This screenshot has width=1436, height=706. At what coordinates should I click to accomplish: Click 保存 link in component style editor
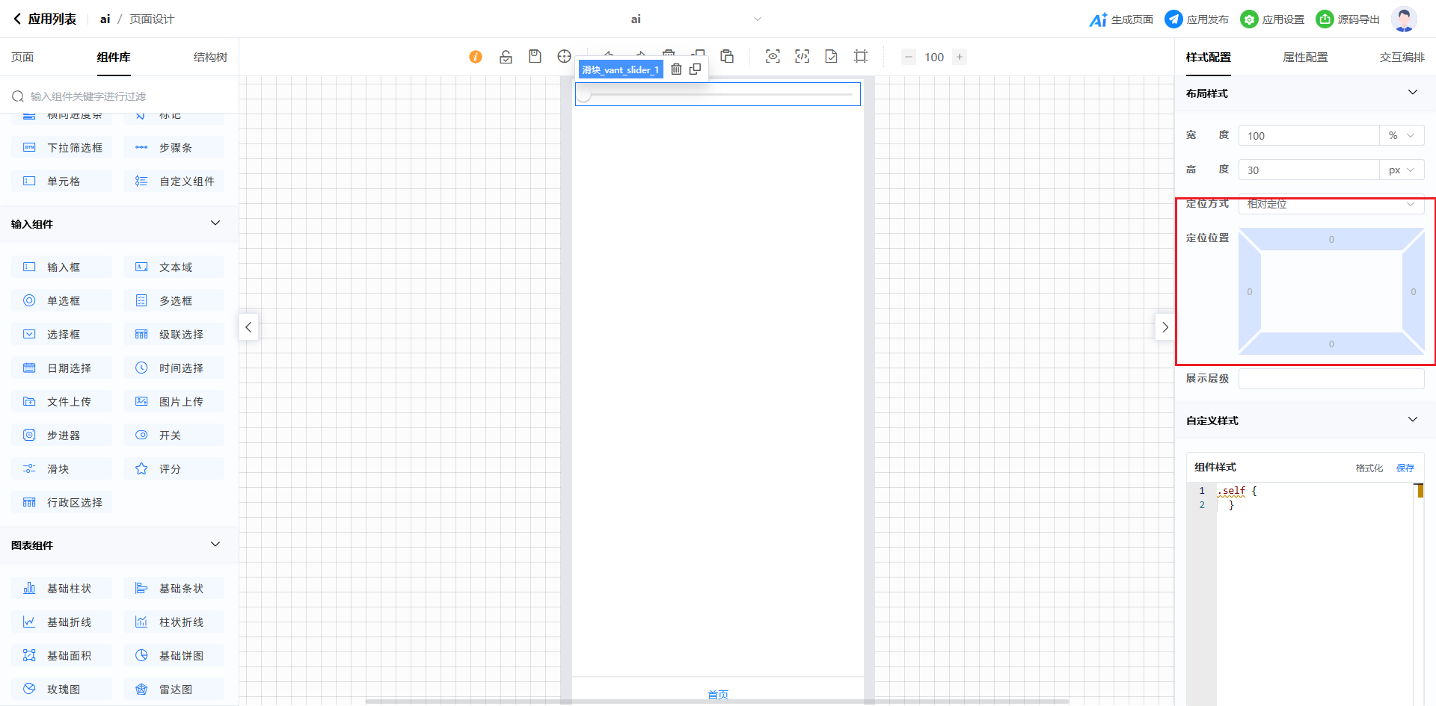click(x=1405, y=468)
